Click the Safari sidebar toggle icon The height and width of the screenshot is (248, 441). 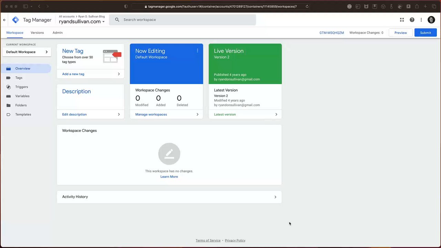point(25,6)
